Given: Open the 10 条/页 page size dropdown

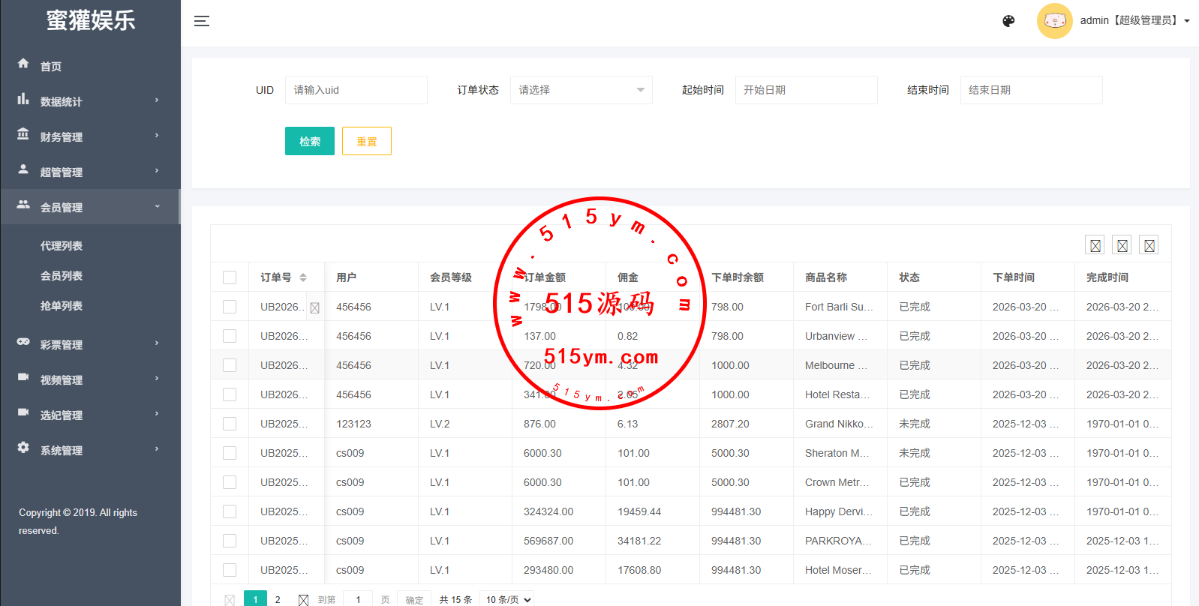Looking at the screenshot, I should point(508,599).
